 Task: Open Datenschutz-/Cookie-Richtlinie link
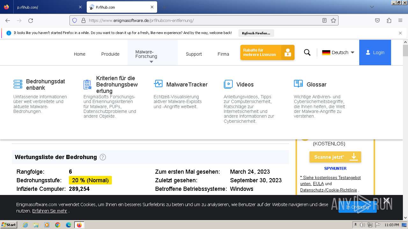(x=329, y=190)
